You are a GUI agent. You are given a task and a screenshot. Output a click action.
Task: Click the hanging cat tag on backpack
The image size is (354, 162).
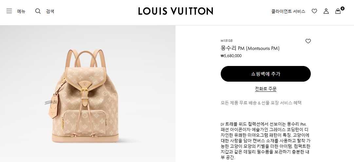tap(53, 105)
